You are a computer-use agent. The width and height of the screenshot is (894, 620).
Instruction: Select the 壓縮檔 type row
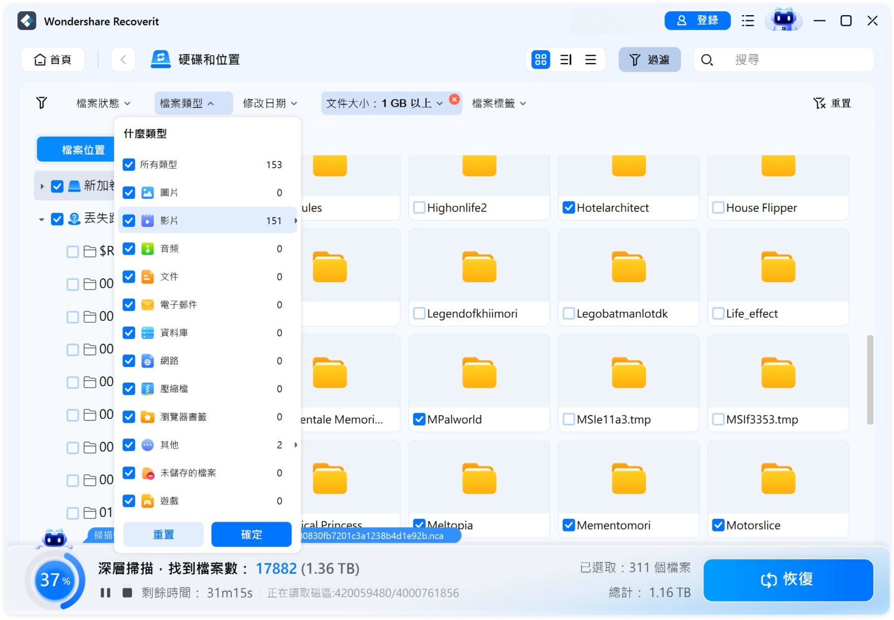point(207,389)
